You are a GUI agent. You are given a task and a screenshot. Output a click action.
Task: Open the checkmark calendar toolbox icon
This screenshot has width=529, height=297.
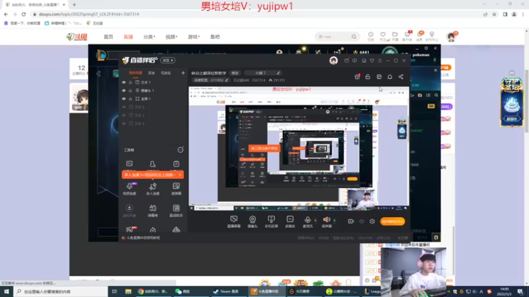coord(176,164)
